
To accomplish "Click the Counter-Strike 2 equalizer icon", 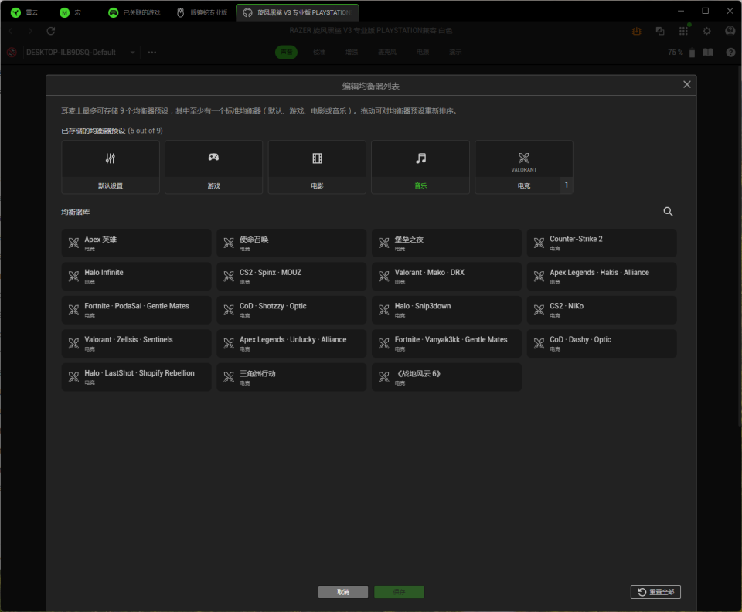I will pos(539,243).
